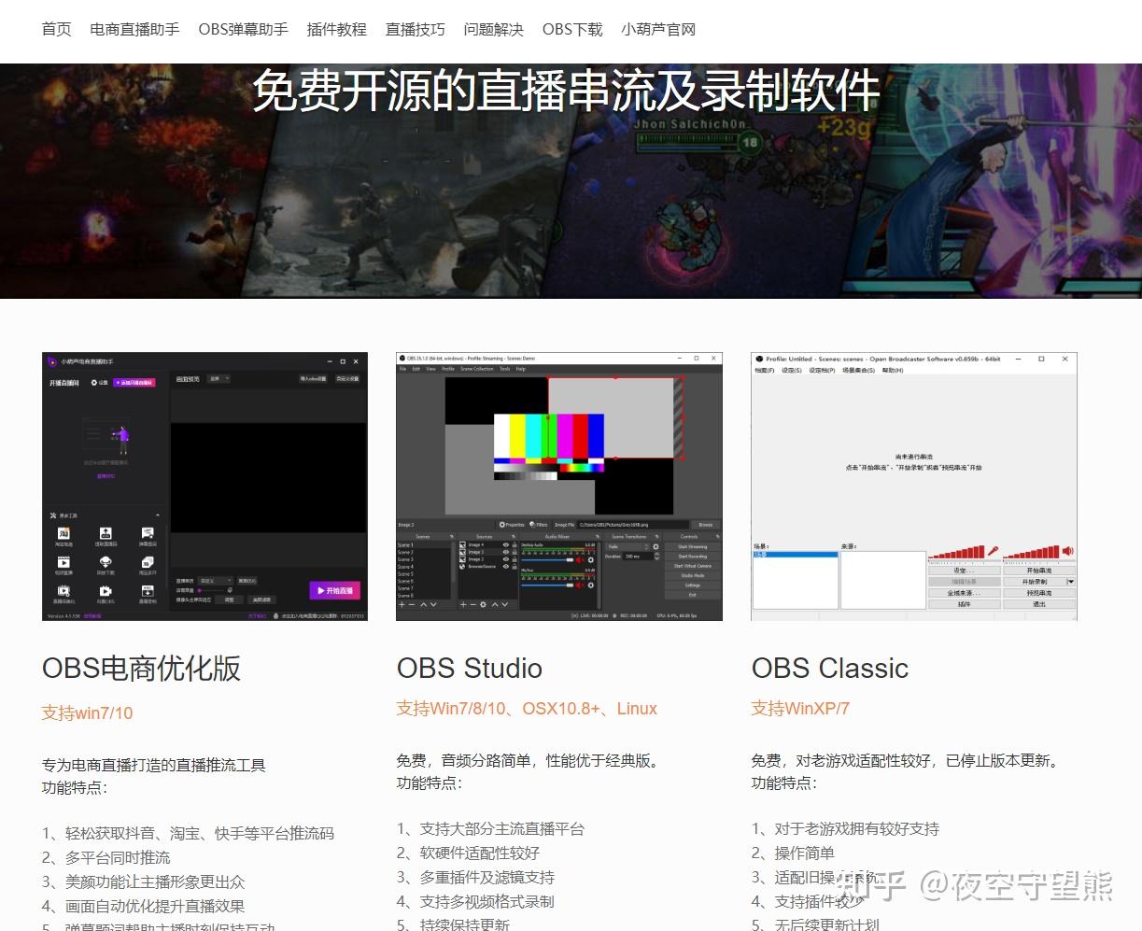Click 开始串流 button in OBS Classic thumbnail
Image resolution: width=1142 pixels, height=931 pixels.
pos(1039,571)
